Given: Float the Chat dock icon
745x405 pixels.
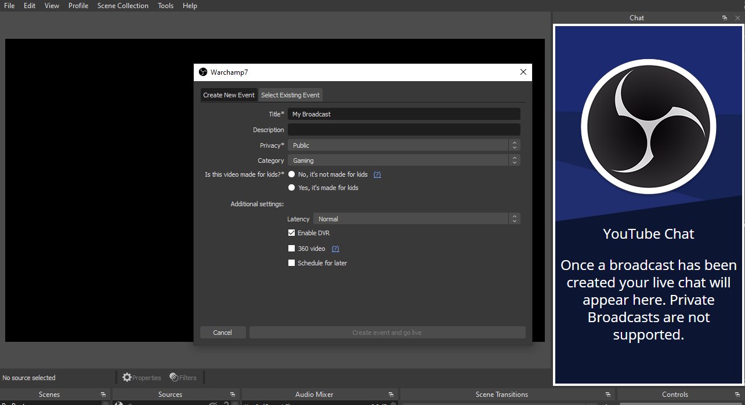Looking at the screenshot, I should [725, 18].
